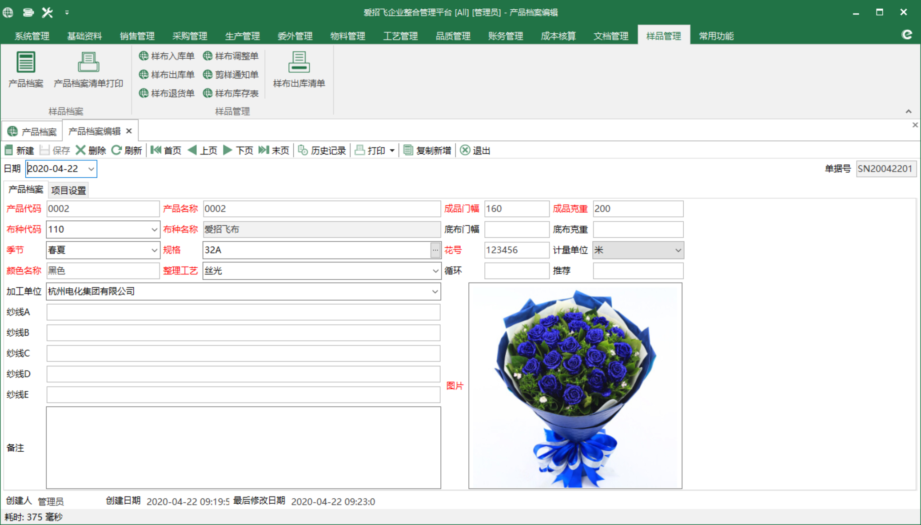Close tab panel with far-right X
The width and height of the screenshot is (921, 525).
[915, 125]
